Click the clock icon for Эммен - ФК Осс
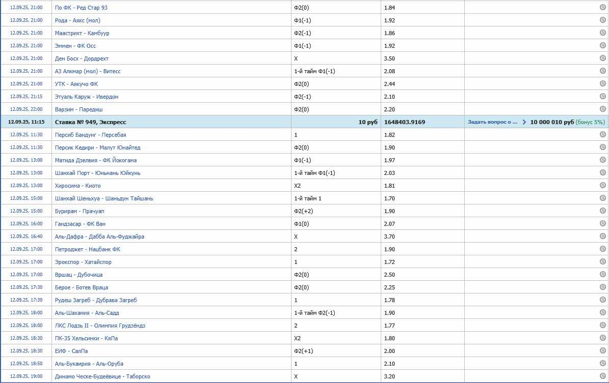This screenshot has width=609, height=383. click(602, 46)
